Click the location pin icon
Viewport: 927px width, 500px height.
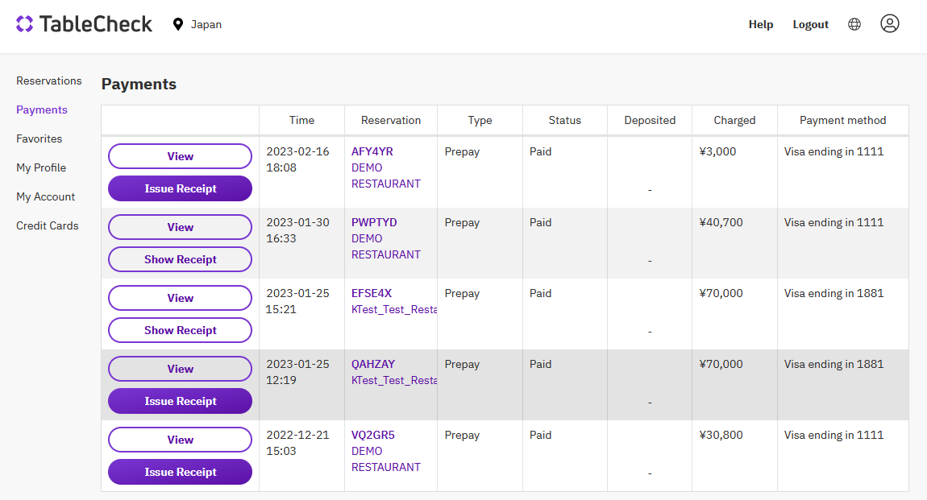pyautogui.click(x=178, y=25)
